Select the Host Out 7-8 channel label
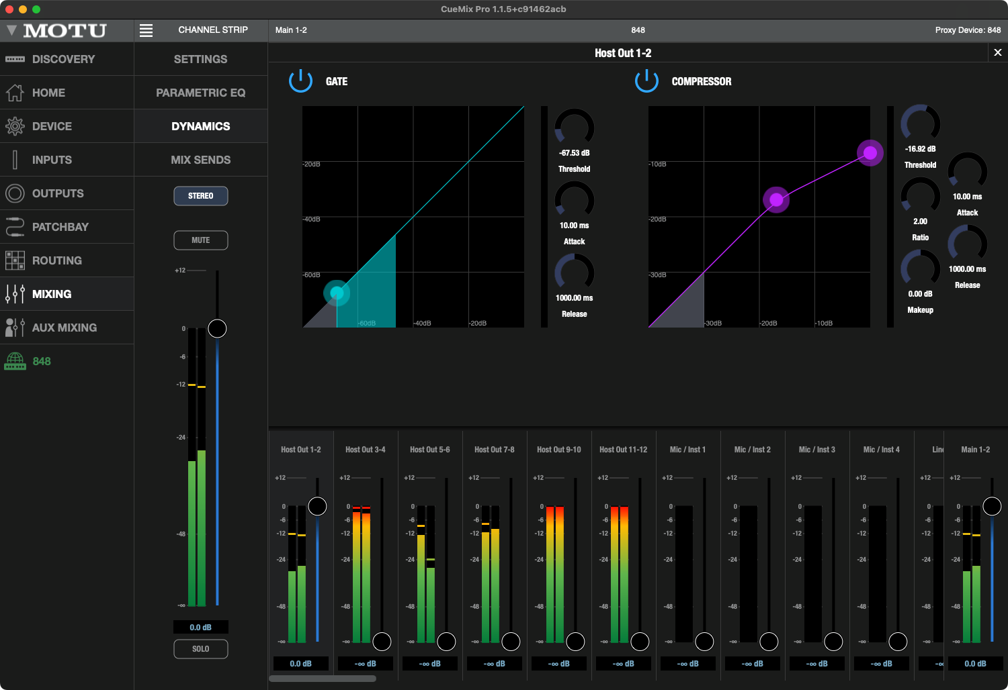 [x=495, y=450]
